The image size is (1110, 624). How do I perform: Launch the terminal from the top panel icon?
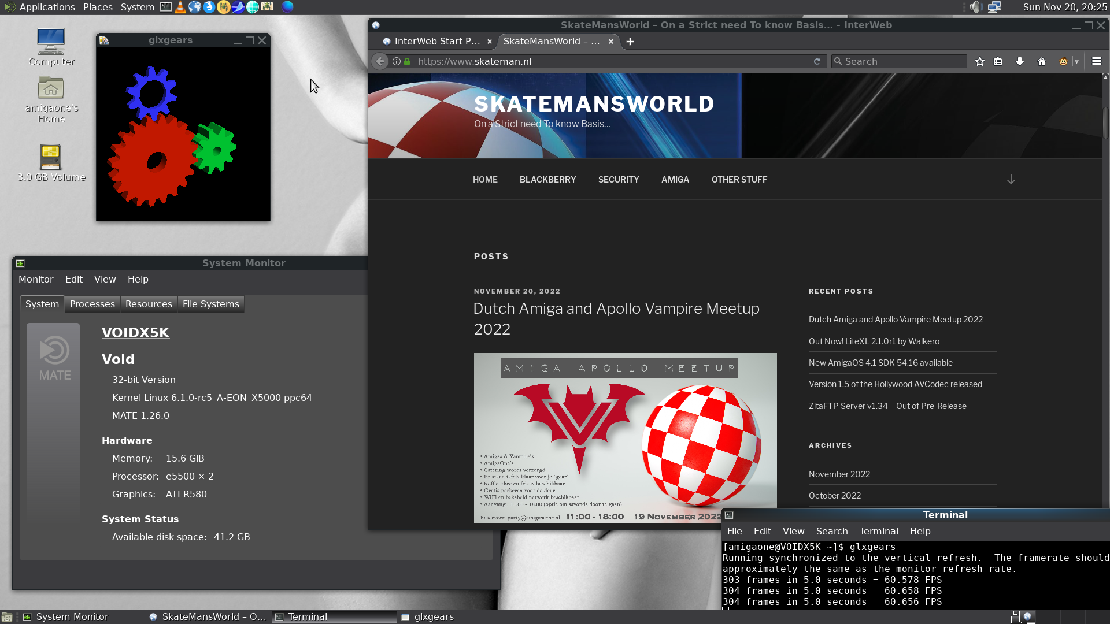click(x=166, y=7)
